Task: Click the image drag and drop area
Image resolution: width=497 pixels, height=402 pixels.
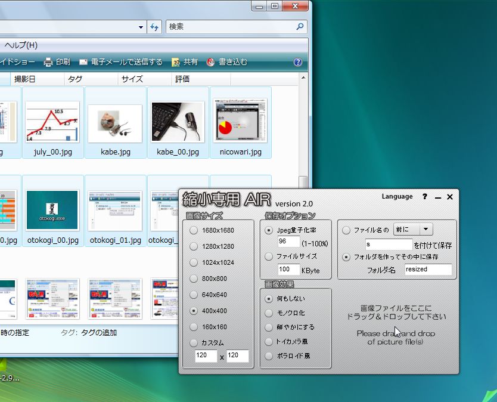Action: coord(396,324)
